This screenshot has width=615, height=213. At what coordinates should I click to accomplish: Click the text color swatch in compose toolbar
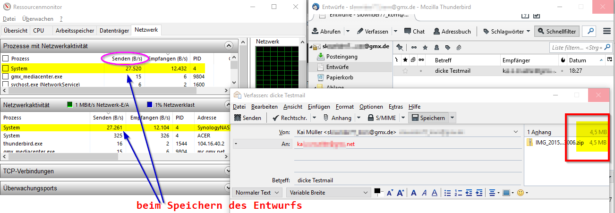click(x=377, y=192)
